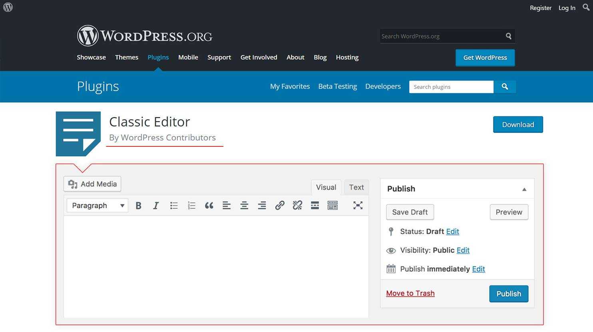Open the Plugins menu item
This screenshot has width=593, height=332.
pos(158,57)
